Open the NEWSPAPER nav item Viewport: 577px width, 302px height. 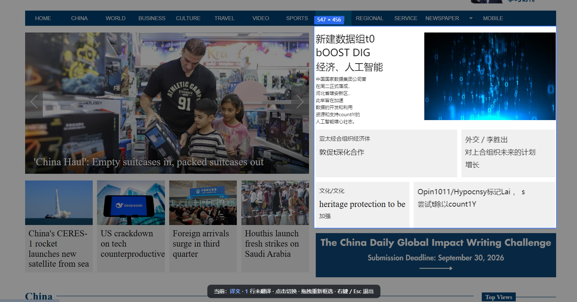click(x=442, y=18)
